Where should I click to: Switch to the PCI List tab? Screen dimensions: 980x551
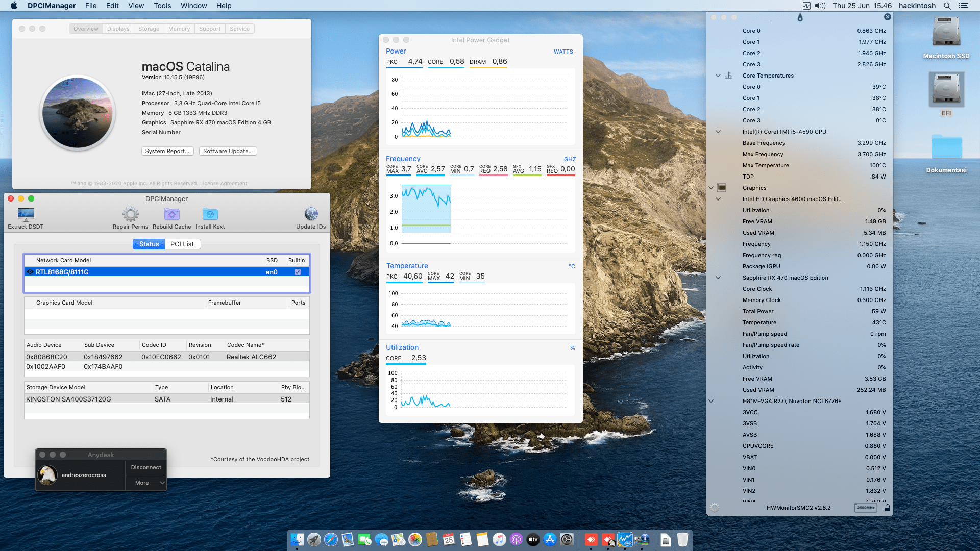pos(182,244)
